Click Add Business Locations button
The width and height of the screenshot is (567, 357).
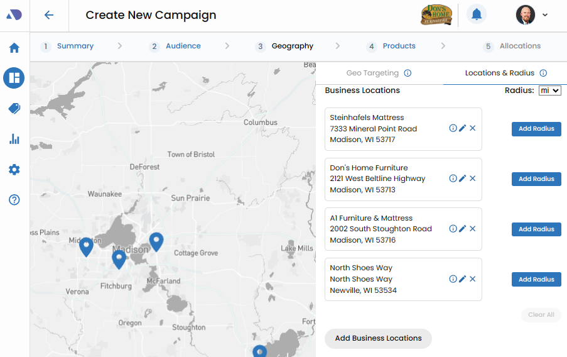[x=378, y=338]
